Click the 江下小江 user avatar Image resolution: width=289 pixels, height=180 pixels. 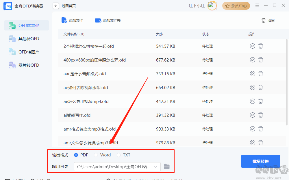(x=212, y=5)
